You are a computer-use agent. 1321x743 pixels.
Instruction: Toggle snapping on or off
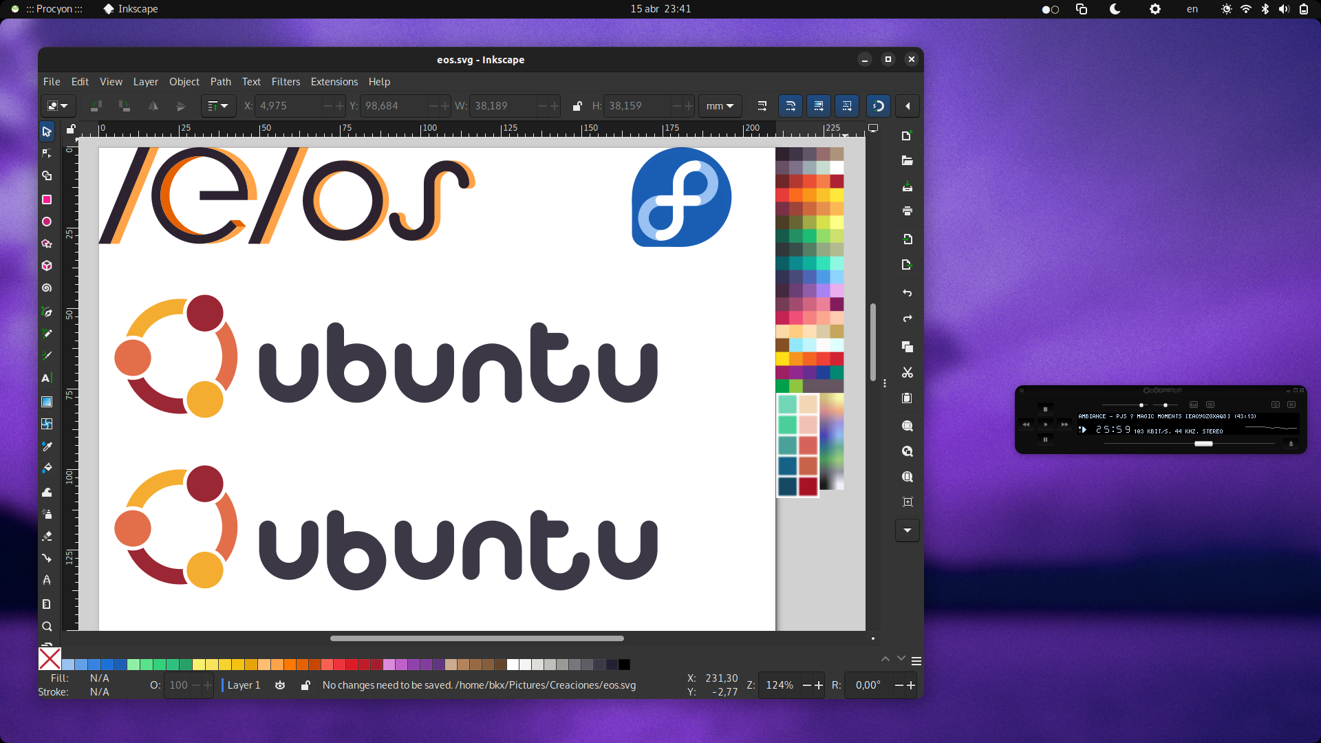pyautogui.click(x=878, y=106)
